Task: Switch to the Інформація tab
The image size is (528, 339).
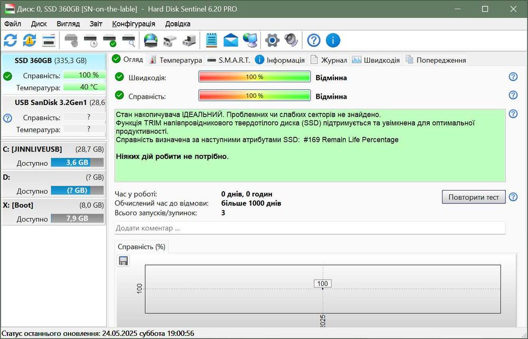Action: [280, 60]
